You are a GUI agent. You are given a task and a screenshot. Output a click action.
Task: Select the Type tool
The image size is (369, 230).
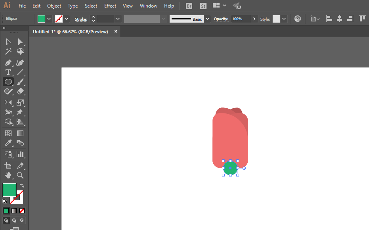click(8, 72)
